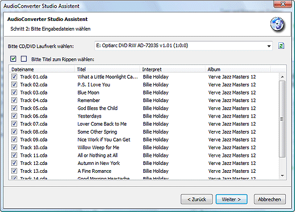
Task: Click the track list scroll down arrow
Action: click(282, 176)
